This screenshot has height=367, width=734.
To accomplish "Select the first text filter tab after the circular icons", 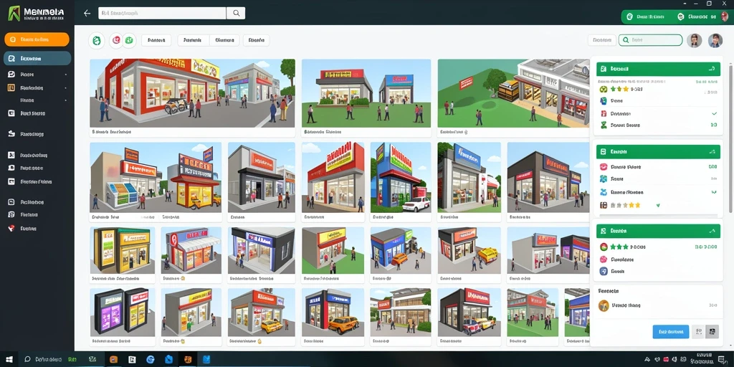I will [156, 41].
